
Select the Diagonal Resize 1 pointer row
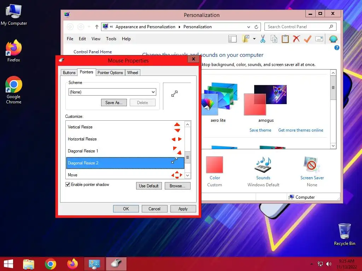[x=125, y=151]
